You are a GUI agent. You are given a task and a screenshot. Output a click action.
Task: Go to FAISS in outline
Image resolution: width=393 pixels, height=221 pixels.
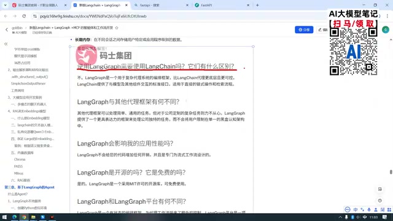(x=18, y=166)
